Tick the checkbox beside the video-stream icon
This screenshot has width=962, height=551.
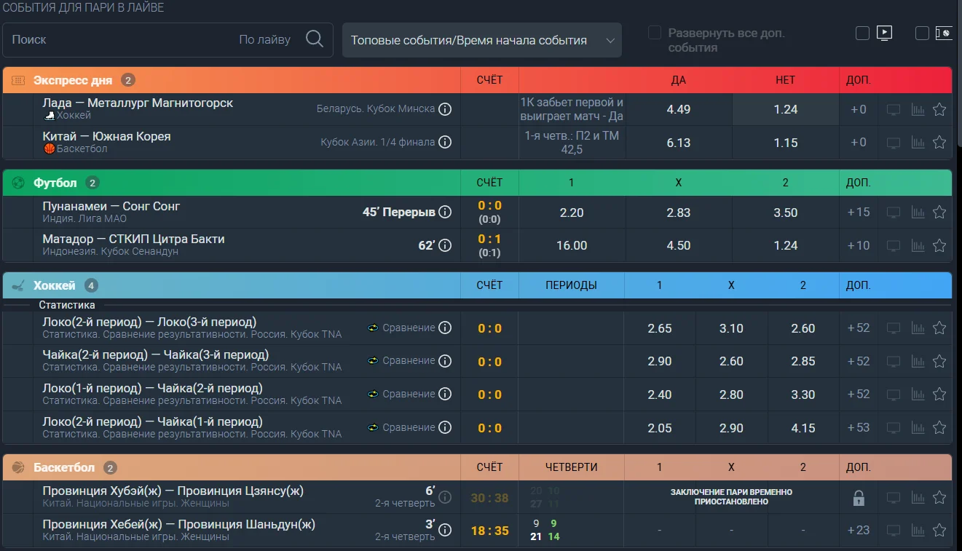(862, 33)
